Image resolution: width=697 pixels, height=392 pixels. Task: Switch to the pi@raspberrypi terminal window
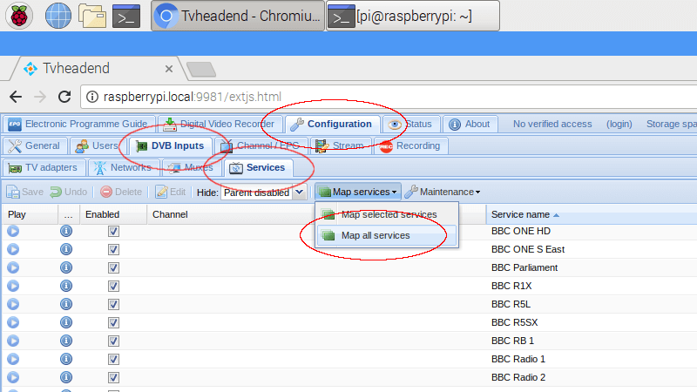point(413,16)
